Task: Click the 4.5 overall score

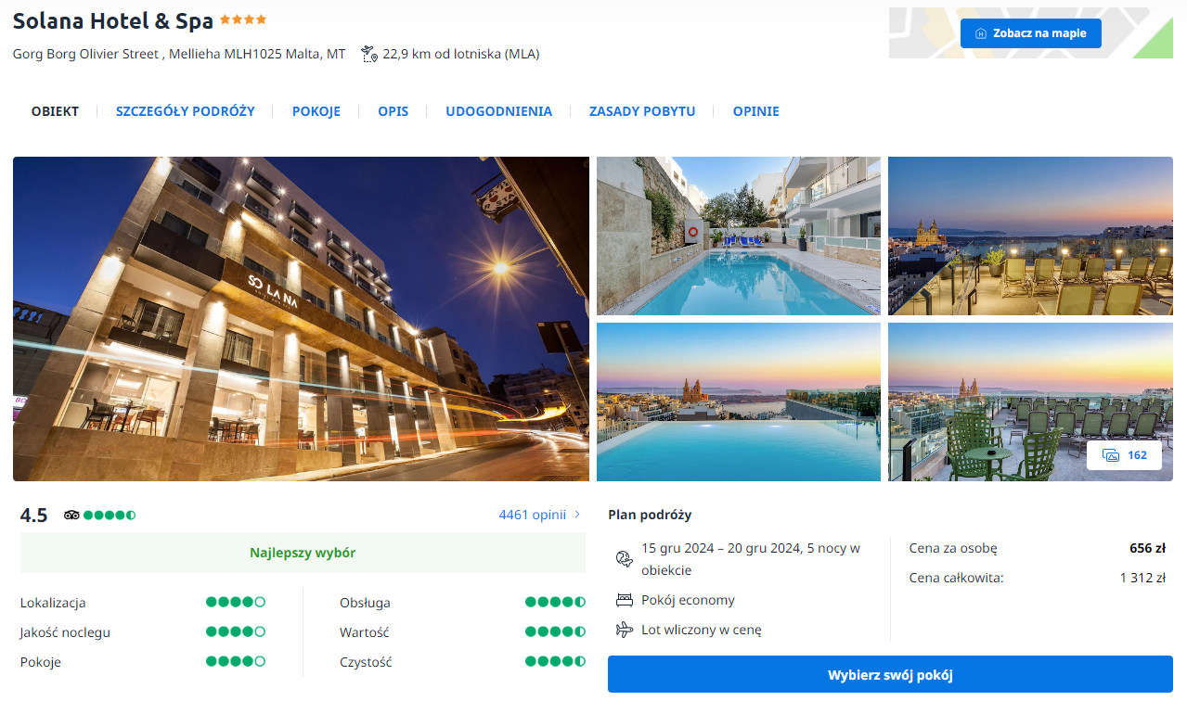Action: (x=34, y=516)
